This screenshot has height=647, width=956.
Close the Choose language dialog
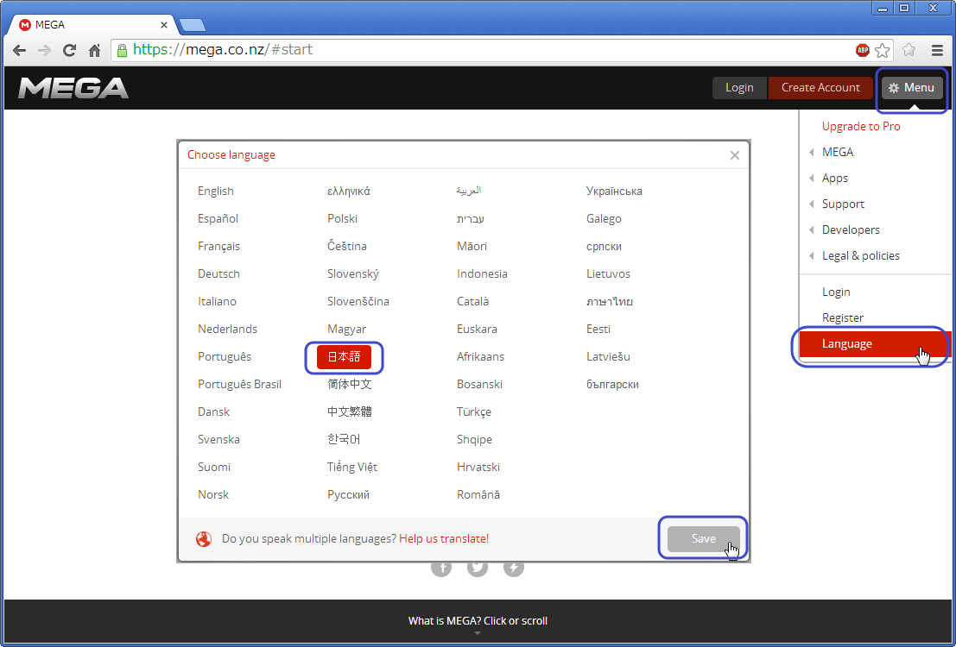[735, 155]
